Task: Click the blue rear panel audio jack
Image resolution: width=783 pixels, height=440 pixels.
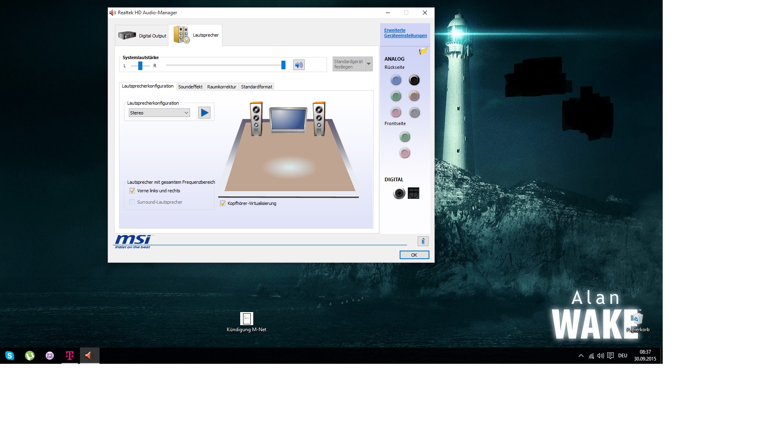Action: tap(396, 80)
